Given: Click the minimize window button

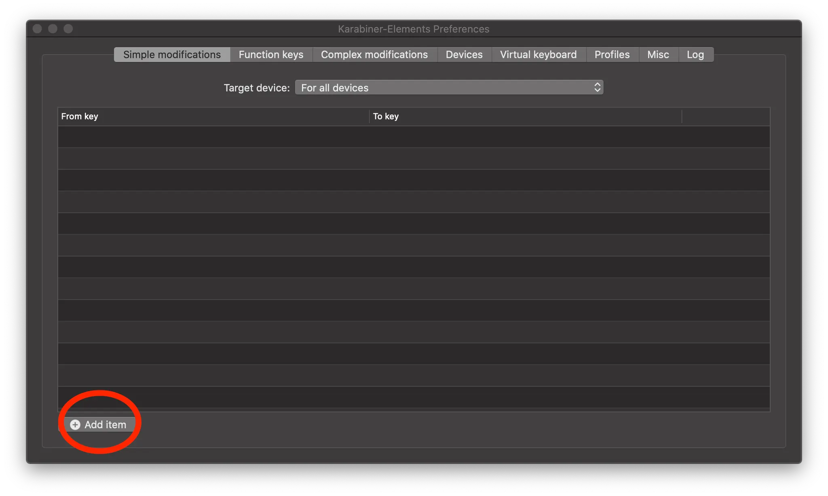Looking at the screenshot, I should click(x=53, y=29).
